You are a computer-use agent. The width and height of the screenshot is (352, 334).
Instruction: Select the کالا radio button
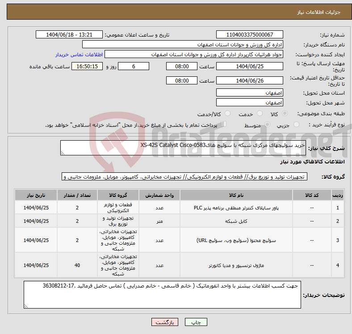pyautogui.click(x=285, y=113)
